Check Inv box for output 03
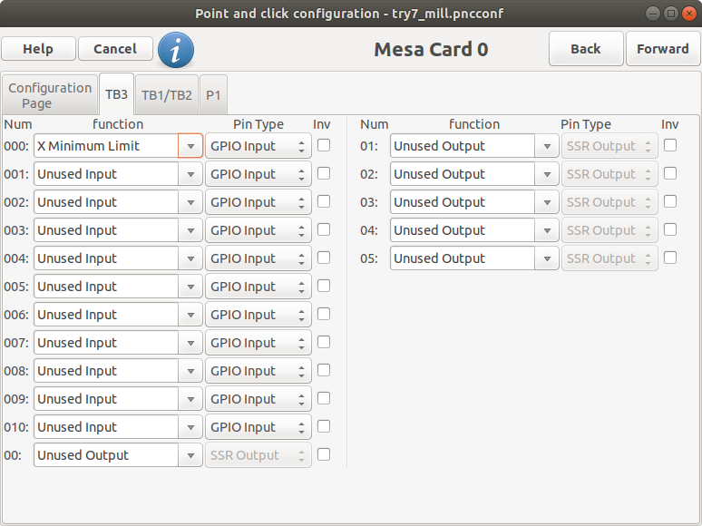Image resolution: width=702 pixels, height=526 pixels. [670, 201]
